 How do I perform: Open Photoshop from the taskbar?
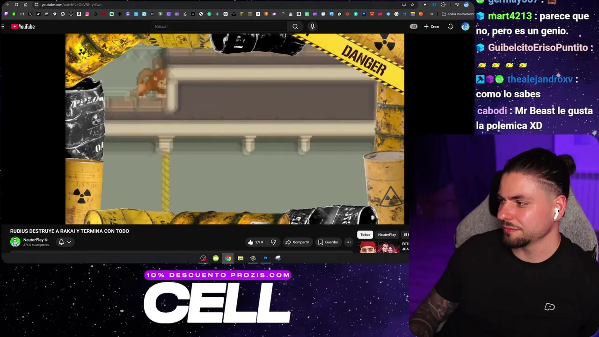pos(265,258)
